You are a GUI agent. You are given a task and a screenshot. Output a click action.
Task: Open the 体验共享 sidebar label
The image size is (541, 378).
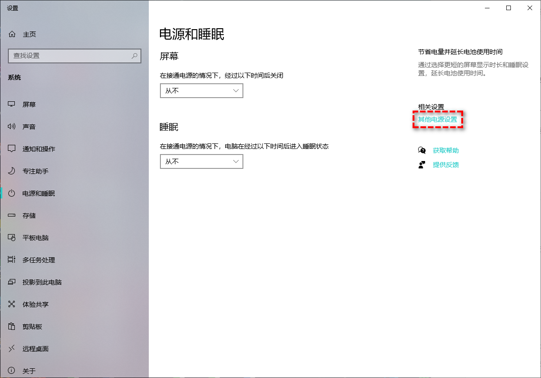coord(35,304)
